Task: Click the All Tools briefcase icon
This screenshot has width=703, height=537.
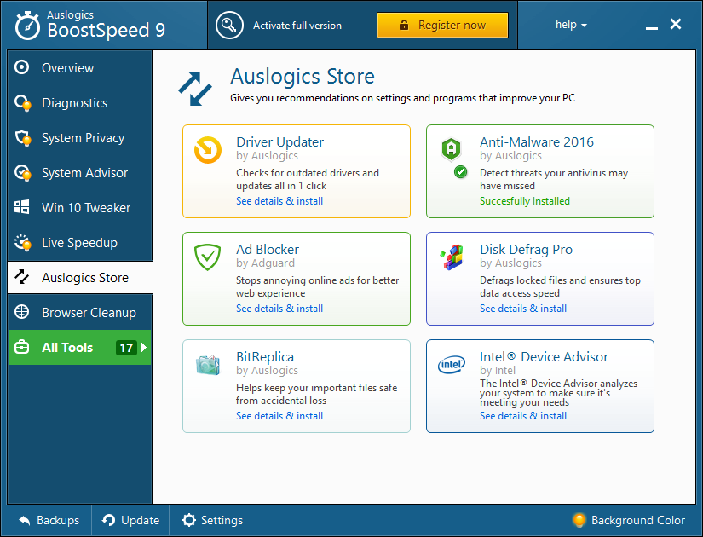Action: coord(21,347)
